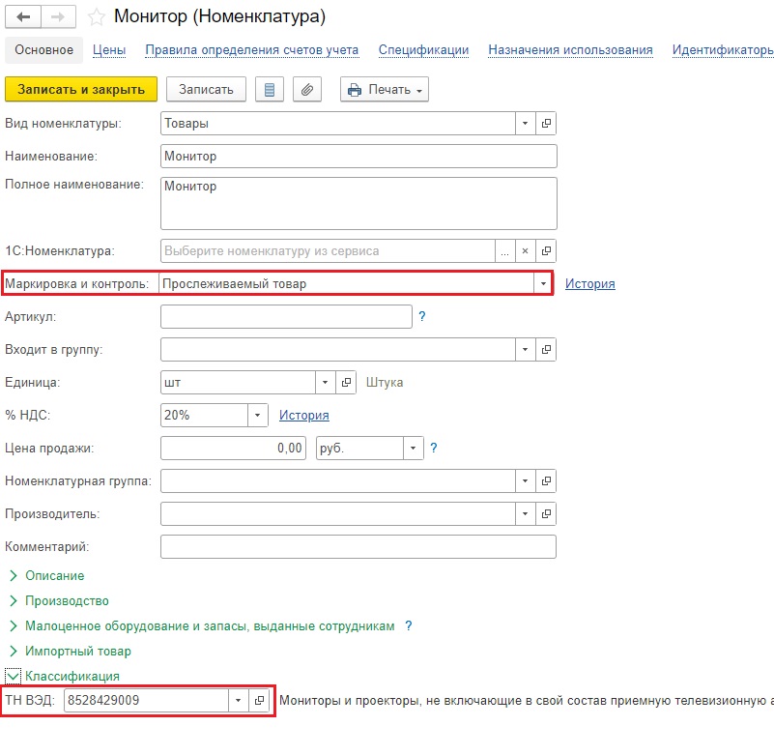Click into the Артикул field
The width and height of the screenshot is (774, 755).
(x=286, y=316)
